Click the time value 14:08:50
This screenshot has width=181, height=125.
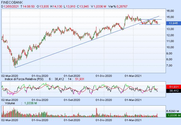click(x=28, y=6)
